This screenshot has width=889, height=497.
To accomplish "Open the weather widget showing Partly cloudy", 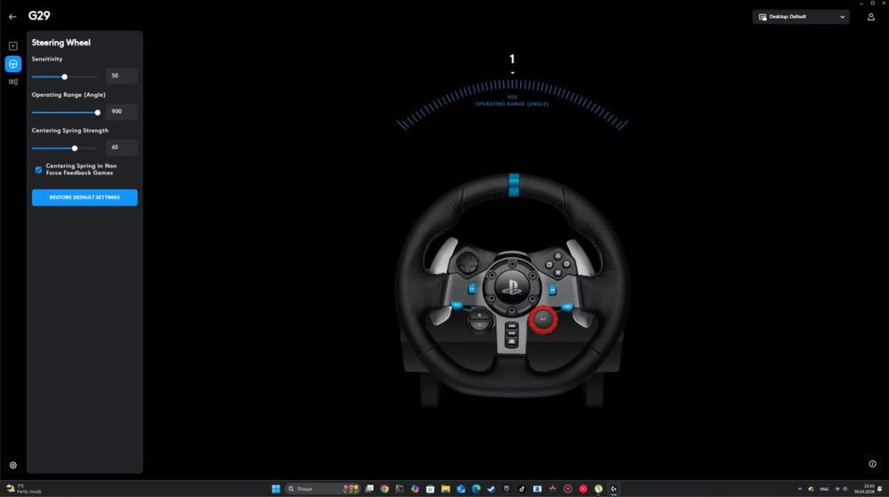I will pos(24,488).
